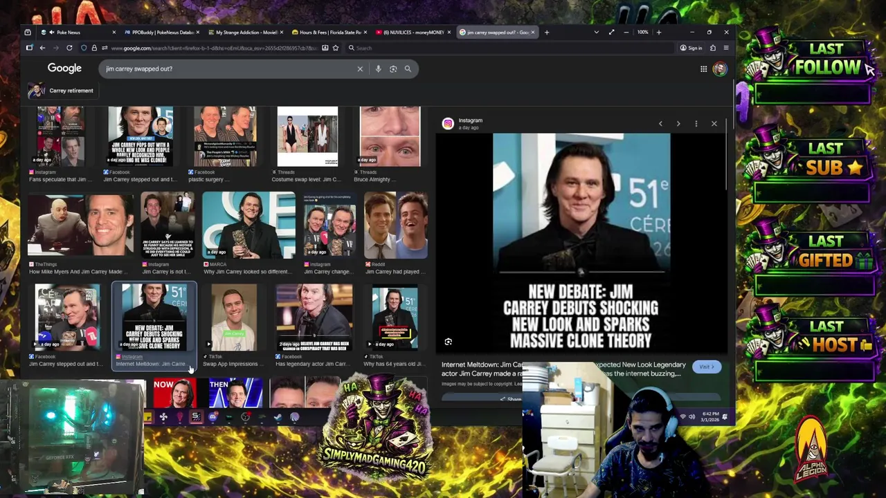
Task: Open a new browser tab
Action: [546, 33]
